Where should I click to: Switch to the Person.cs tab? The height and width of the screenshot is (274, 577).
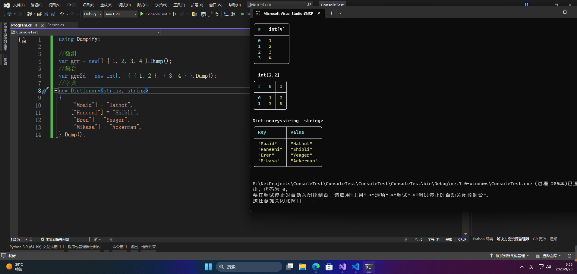tap(56, 25)
